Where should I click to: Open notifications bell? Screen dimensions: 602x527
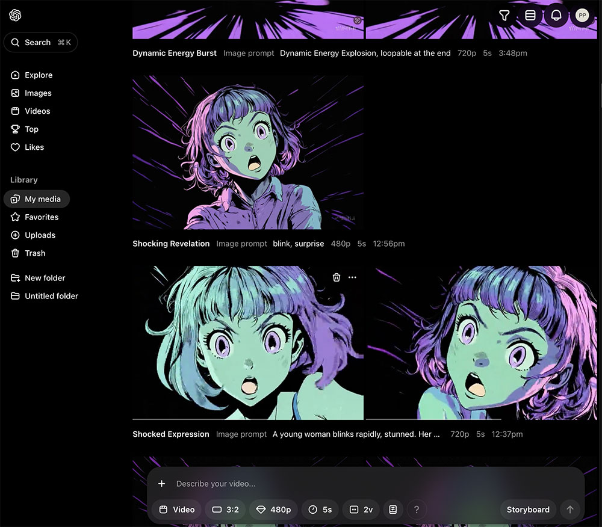tap(556, 16)
